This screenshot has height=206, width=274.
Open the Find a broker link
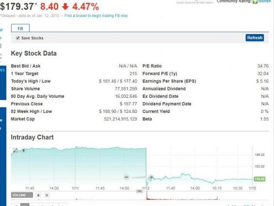(x=96, y=16)
